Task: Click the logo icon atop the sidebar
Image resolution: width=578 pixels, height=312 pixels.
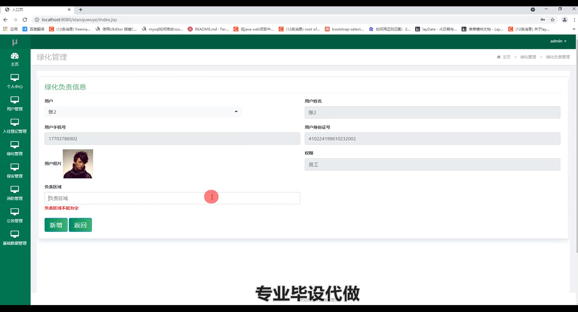Action: coord(15,42)
